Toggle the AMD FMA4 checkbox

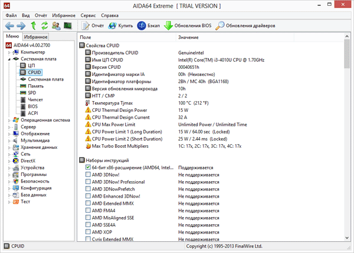[x=88, y=210]
